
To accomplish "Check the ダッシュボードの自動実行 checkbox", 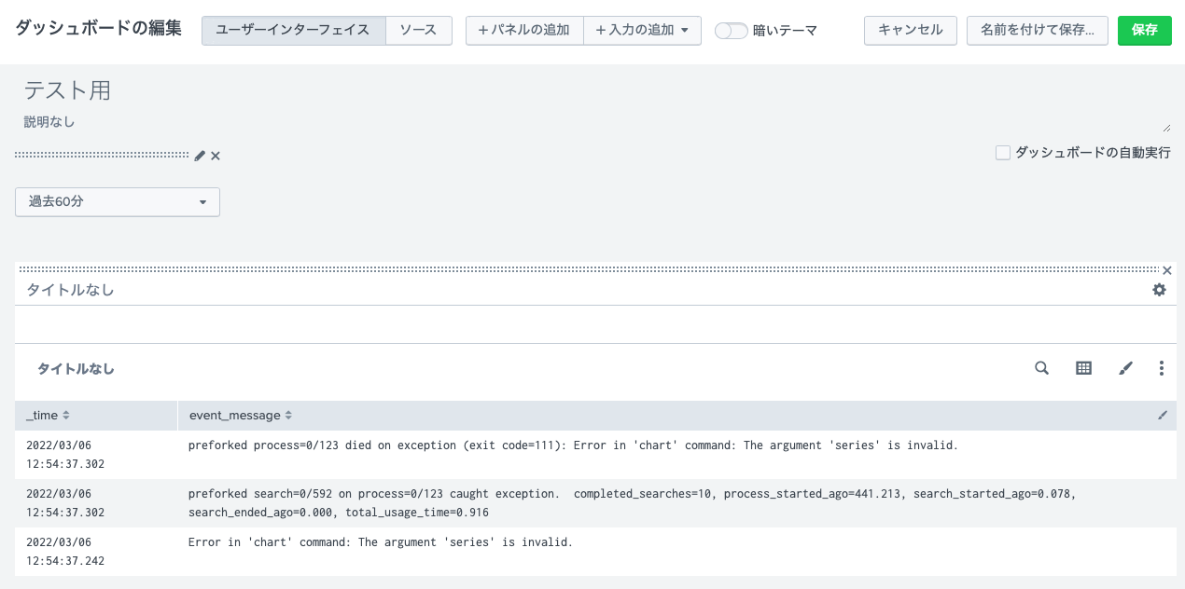I will pyautogui.click(x=1002, y=152).
